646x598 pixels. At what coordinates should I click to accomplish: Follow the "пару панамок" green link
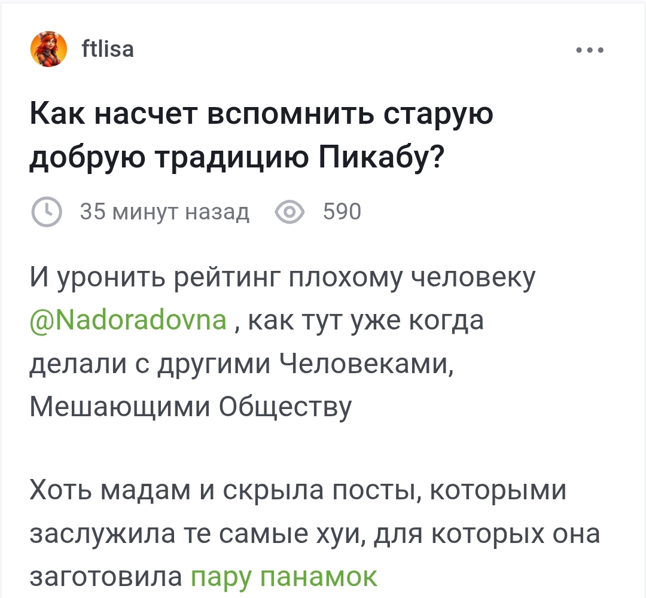[284, 576]
